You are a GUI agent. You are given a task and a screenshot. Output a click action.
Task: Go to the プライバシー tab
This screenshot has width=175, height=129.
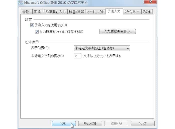coord(132,12)
